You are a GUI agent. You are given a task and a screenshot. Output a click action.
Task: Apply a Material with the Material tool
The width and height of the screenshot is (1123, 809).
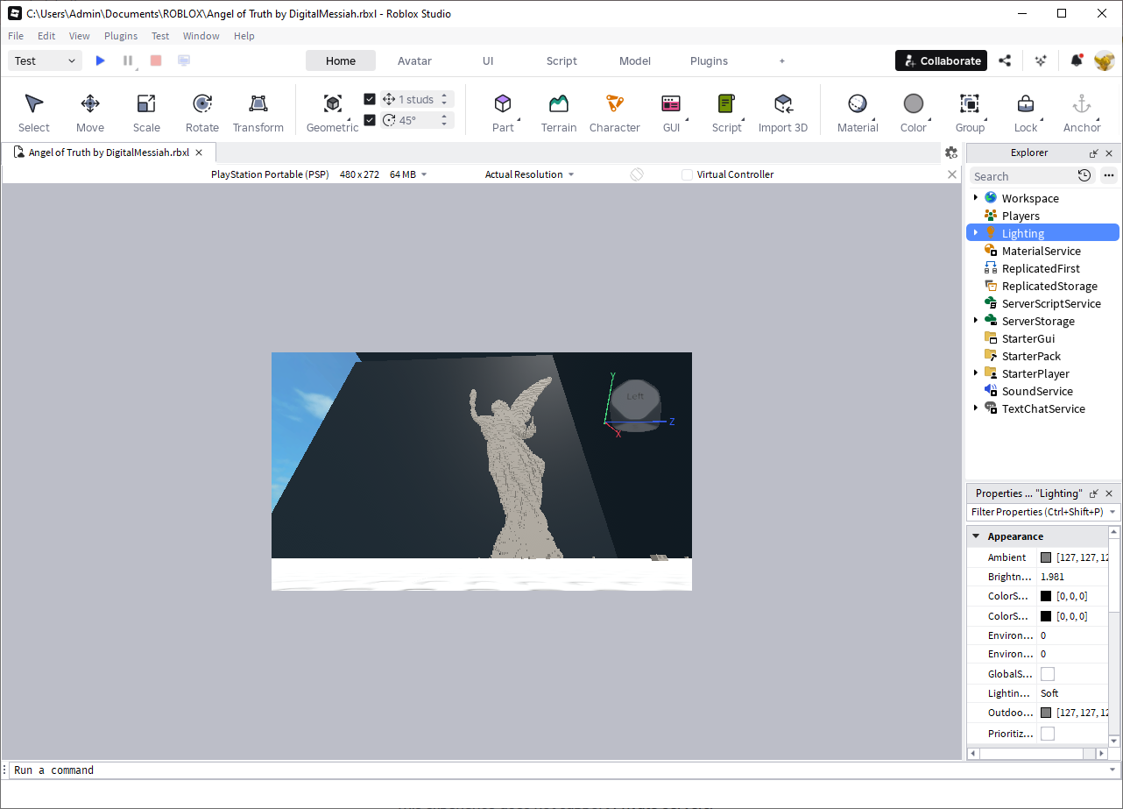click(x=857, y=110)
